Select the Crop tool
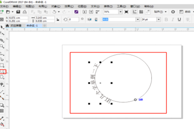 click(x=2, y=40)
